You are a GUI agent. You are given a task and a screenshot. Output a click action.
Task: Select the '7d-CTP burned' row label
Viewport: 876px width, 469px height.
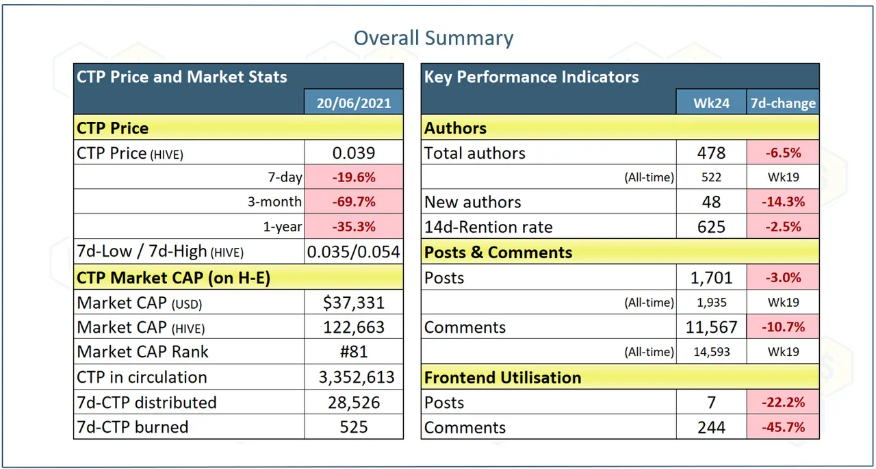click(133, 427)
